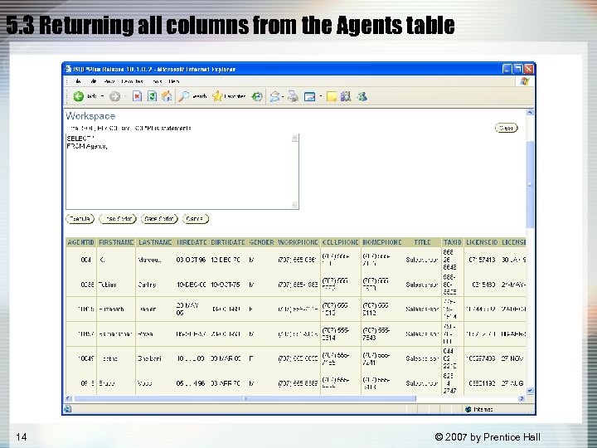Click the Clear button
This screenshot has height=448, width=597.
tap(506, 128)
